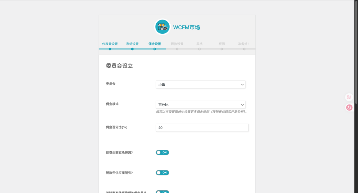Click the WCFM市场 title text
358x193 pixels.
(x=187, y=27)
